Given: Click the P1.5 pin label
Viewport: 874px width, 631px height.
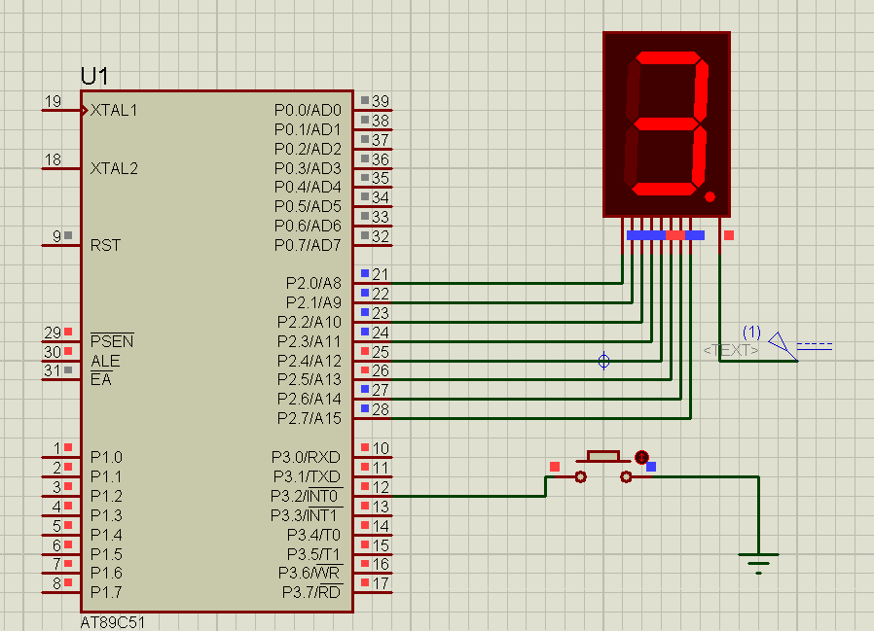Looking at the screenshot, I should 106,554.
